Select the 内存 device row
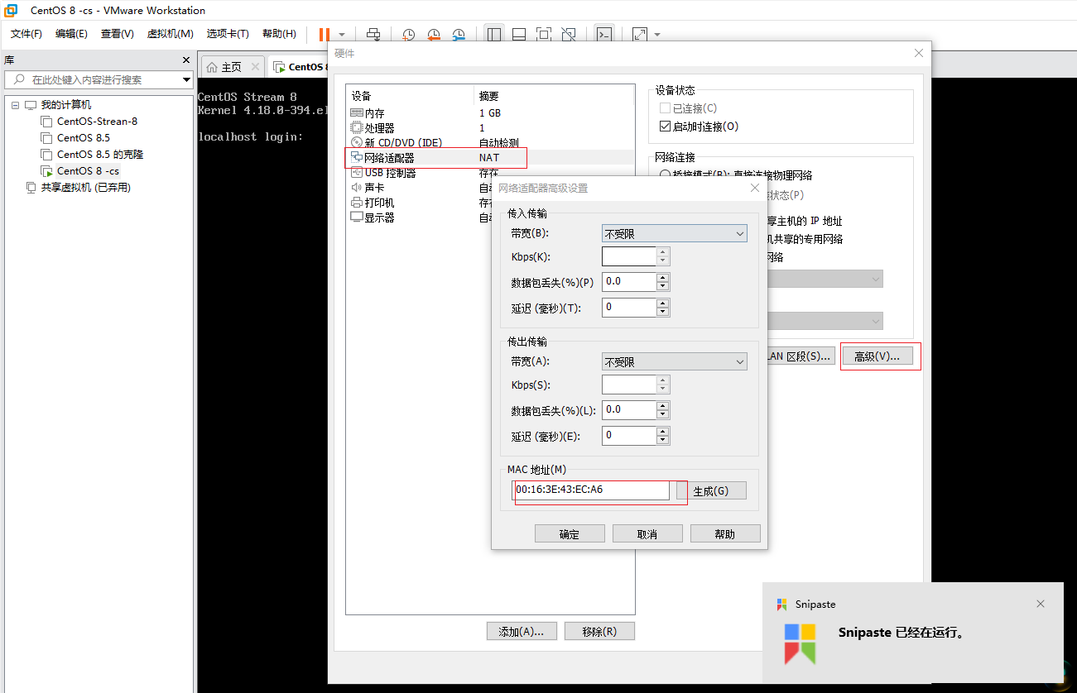 (490, 113)
